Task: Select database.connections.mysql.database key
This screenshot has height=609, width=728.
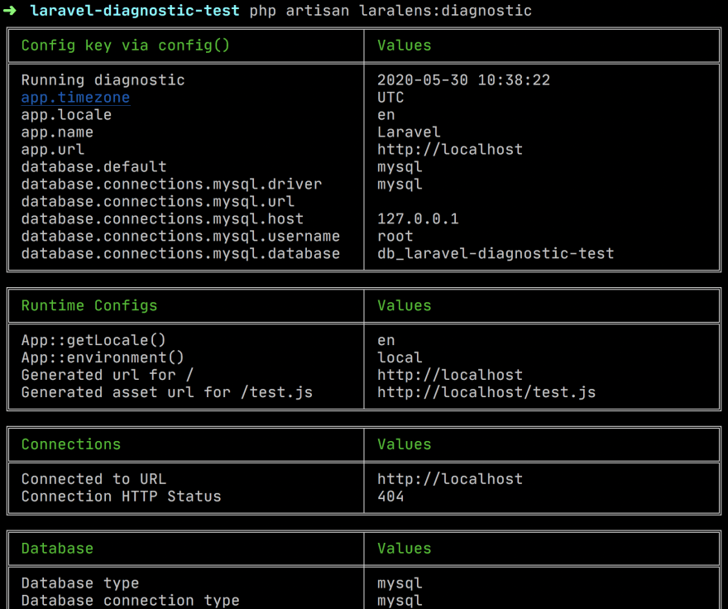Action: tap(180, 254)
